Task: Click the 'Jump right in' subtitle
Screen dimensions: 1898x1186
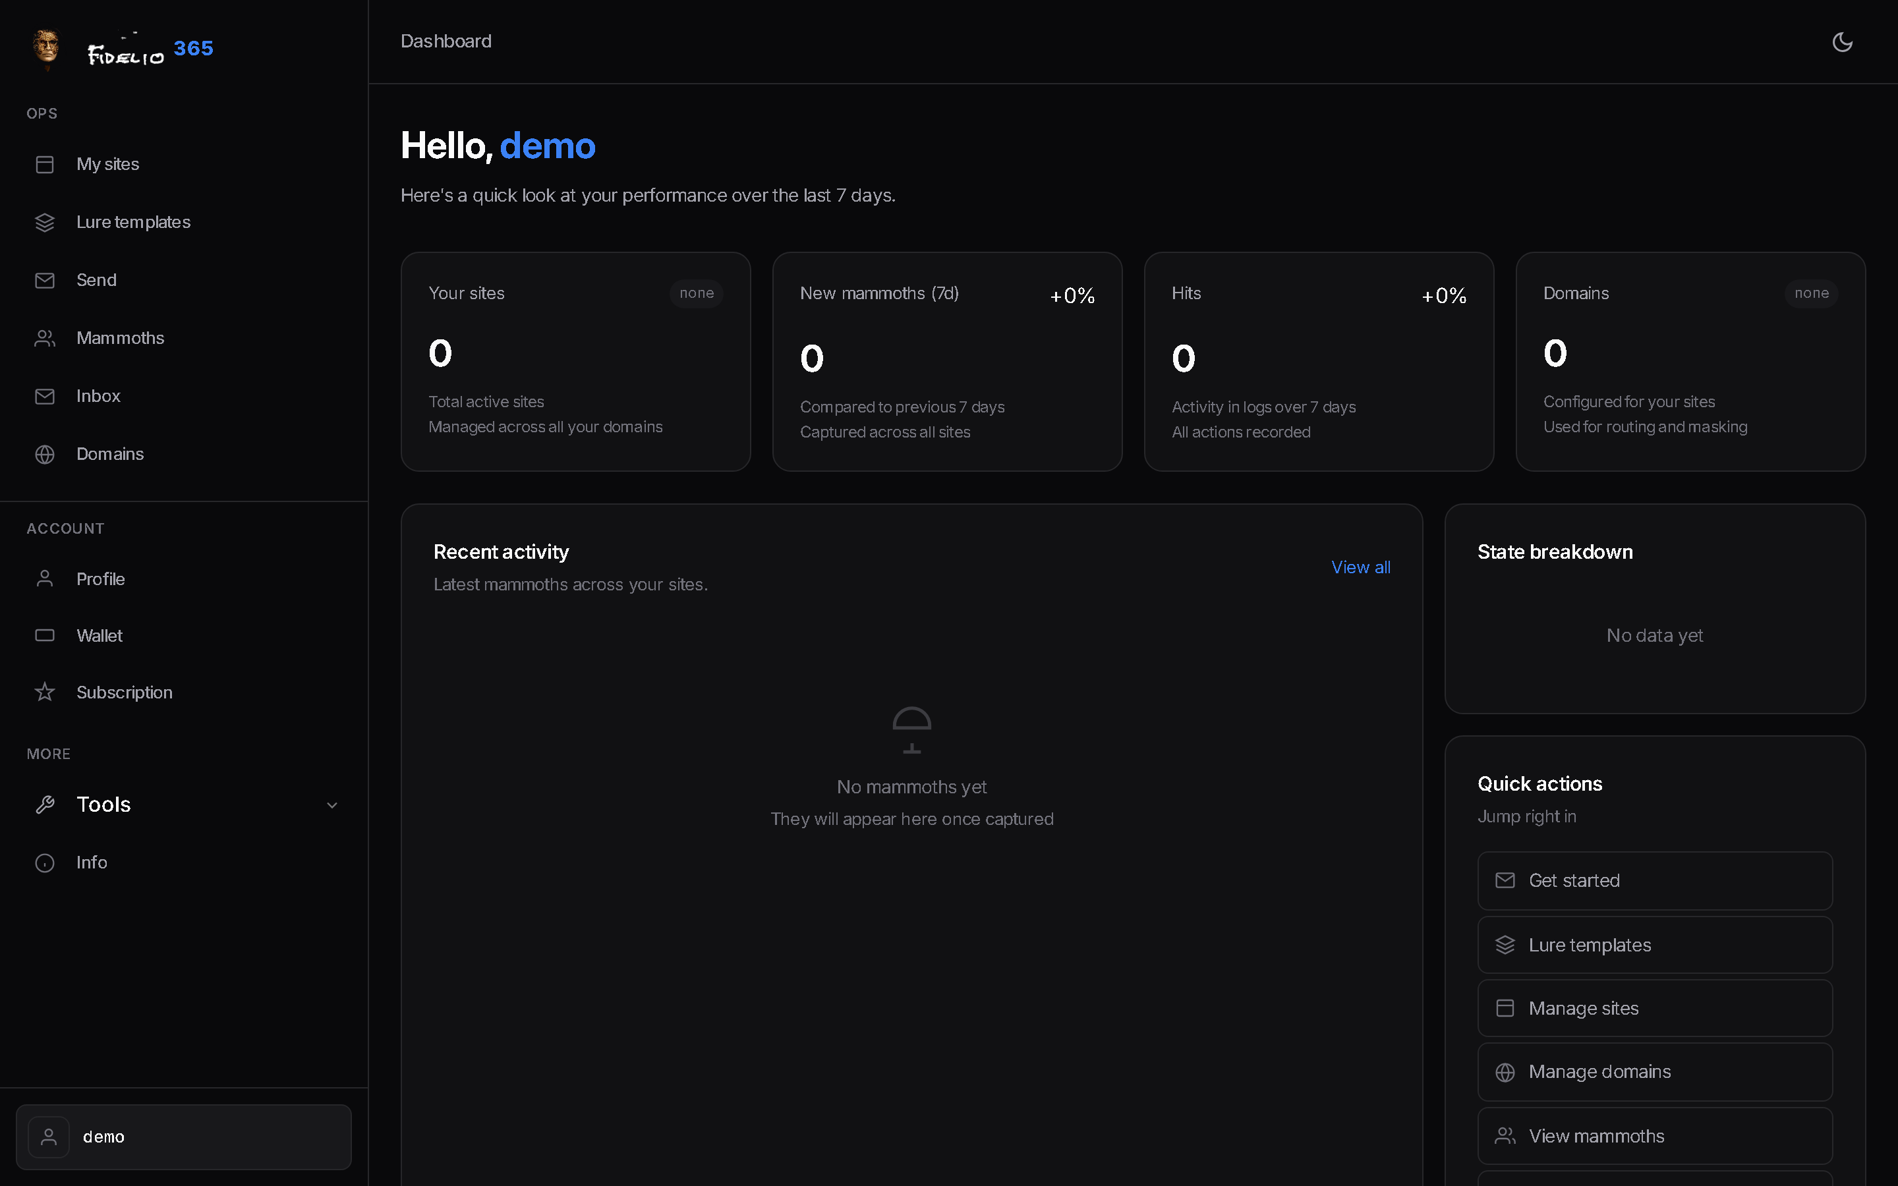Action: click(x=1526, y=816)
